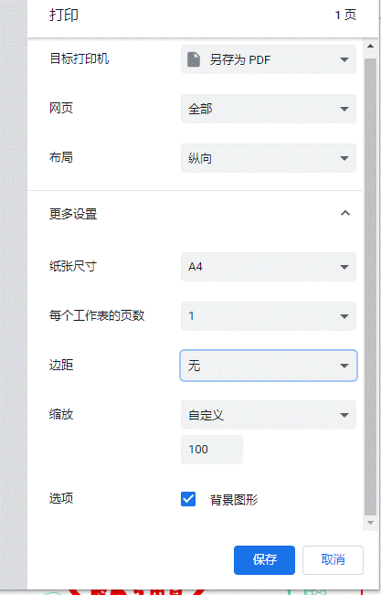Collapse the 更多设置 chevron arrow
The width and height of the screenshot is (381, 595).
click(x=345, y=213)
